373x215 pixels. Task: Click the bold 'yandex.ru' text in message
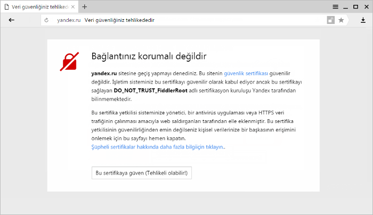(104, 73)
